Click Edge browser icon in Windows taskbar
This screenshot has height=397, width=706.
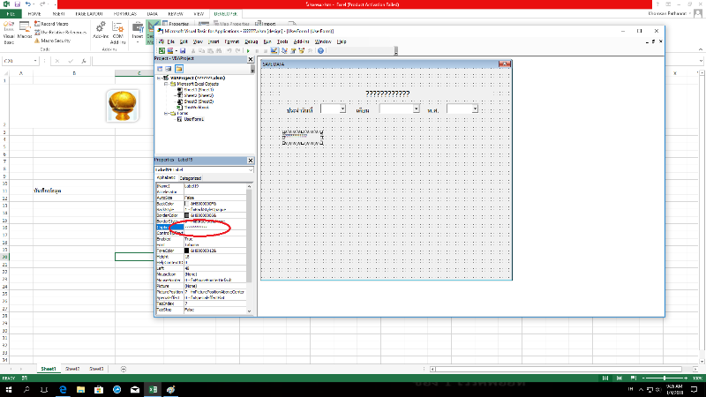[x=64, y=388]
